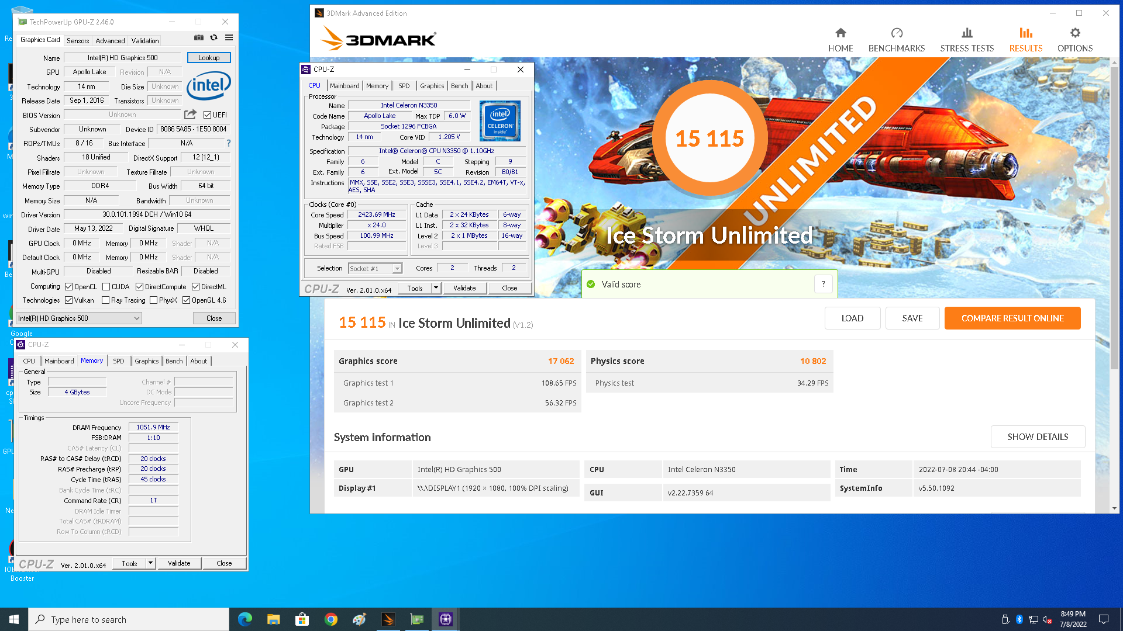Open Bench tab in CPU-Z CPU window
1123x631 pixels.
pyautogui.click(x=460, y=86)
